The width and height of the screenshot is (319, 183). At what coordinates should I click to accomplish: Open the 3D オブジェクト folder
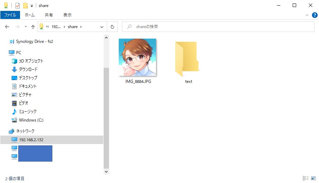[31, 61]
